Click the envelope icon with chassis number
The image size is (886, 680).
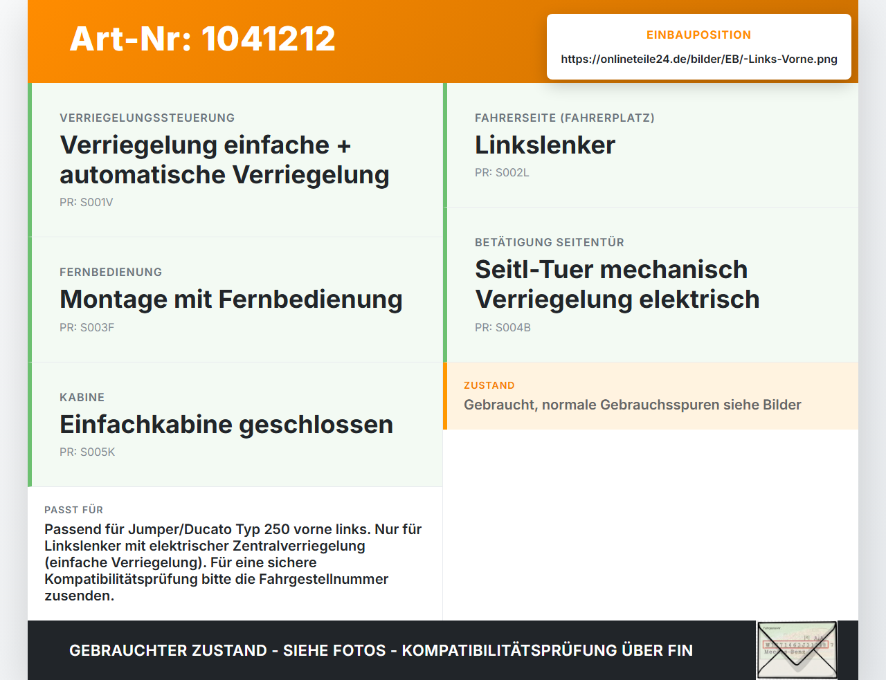[797, 650]
